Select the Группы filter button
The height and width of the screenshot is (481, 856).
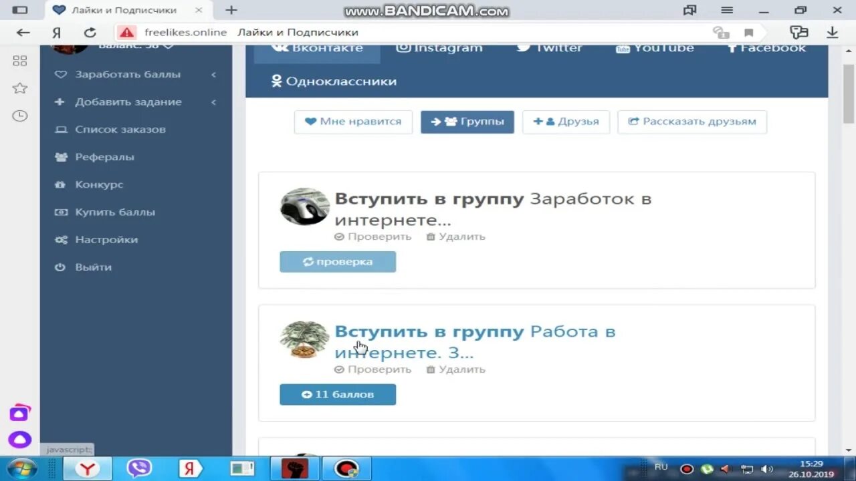pos(467,122)
